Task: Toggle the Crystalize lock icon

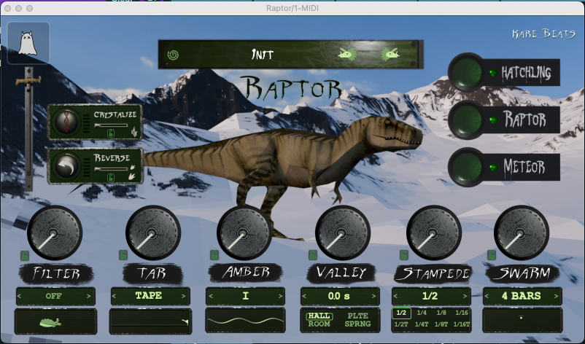Action: tap(110, 133)
